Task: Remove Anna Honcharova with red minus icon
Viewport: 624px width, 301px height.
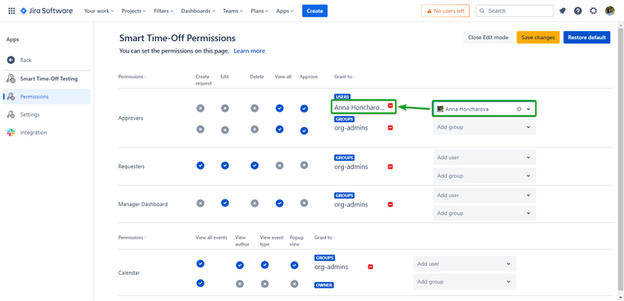Action: 390,105
